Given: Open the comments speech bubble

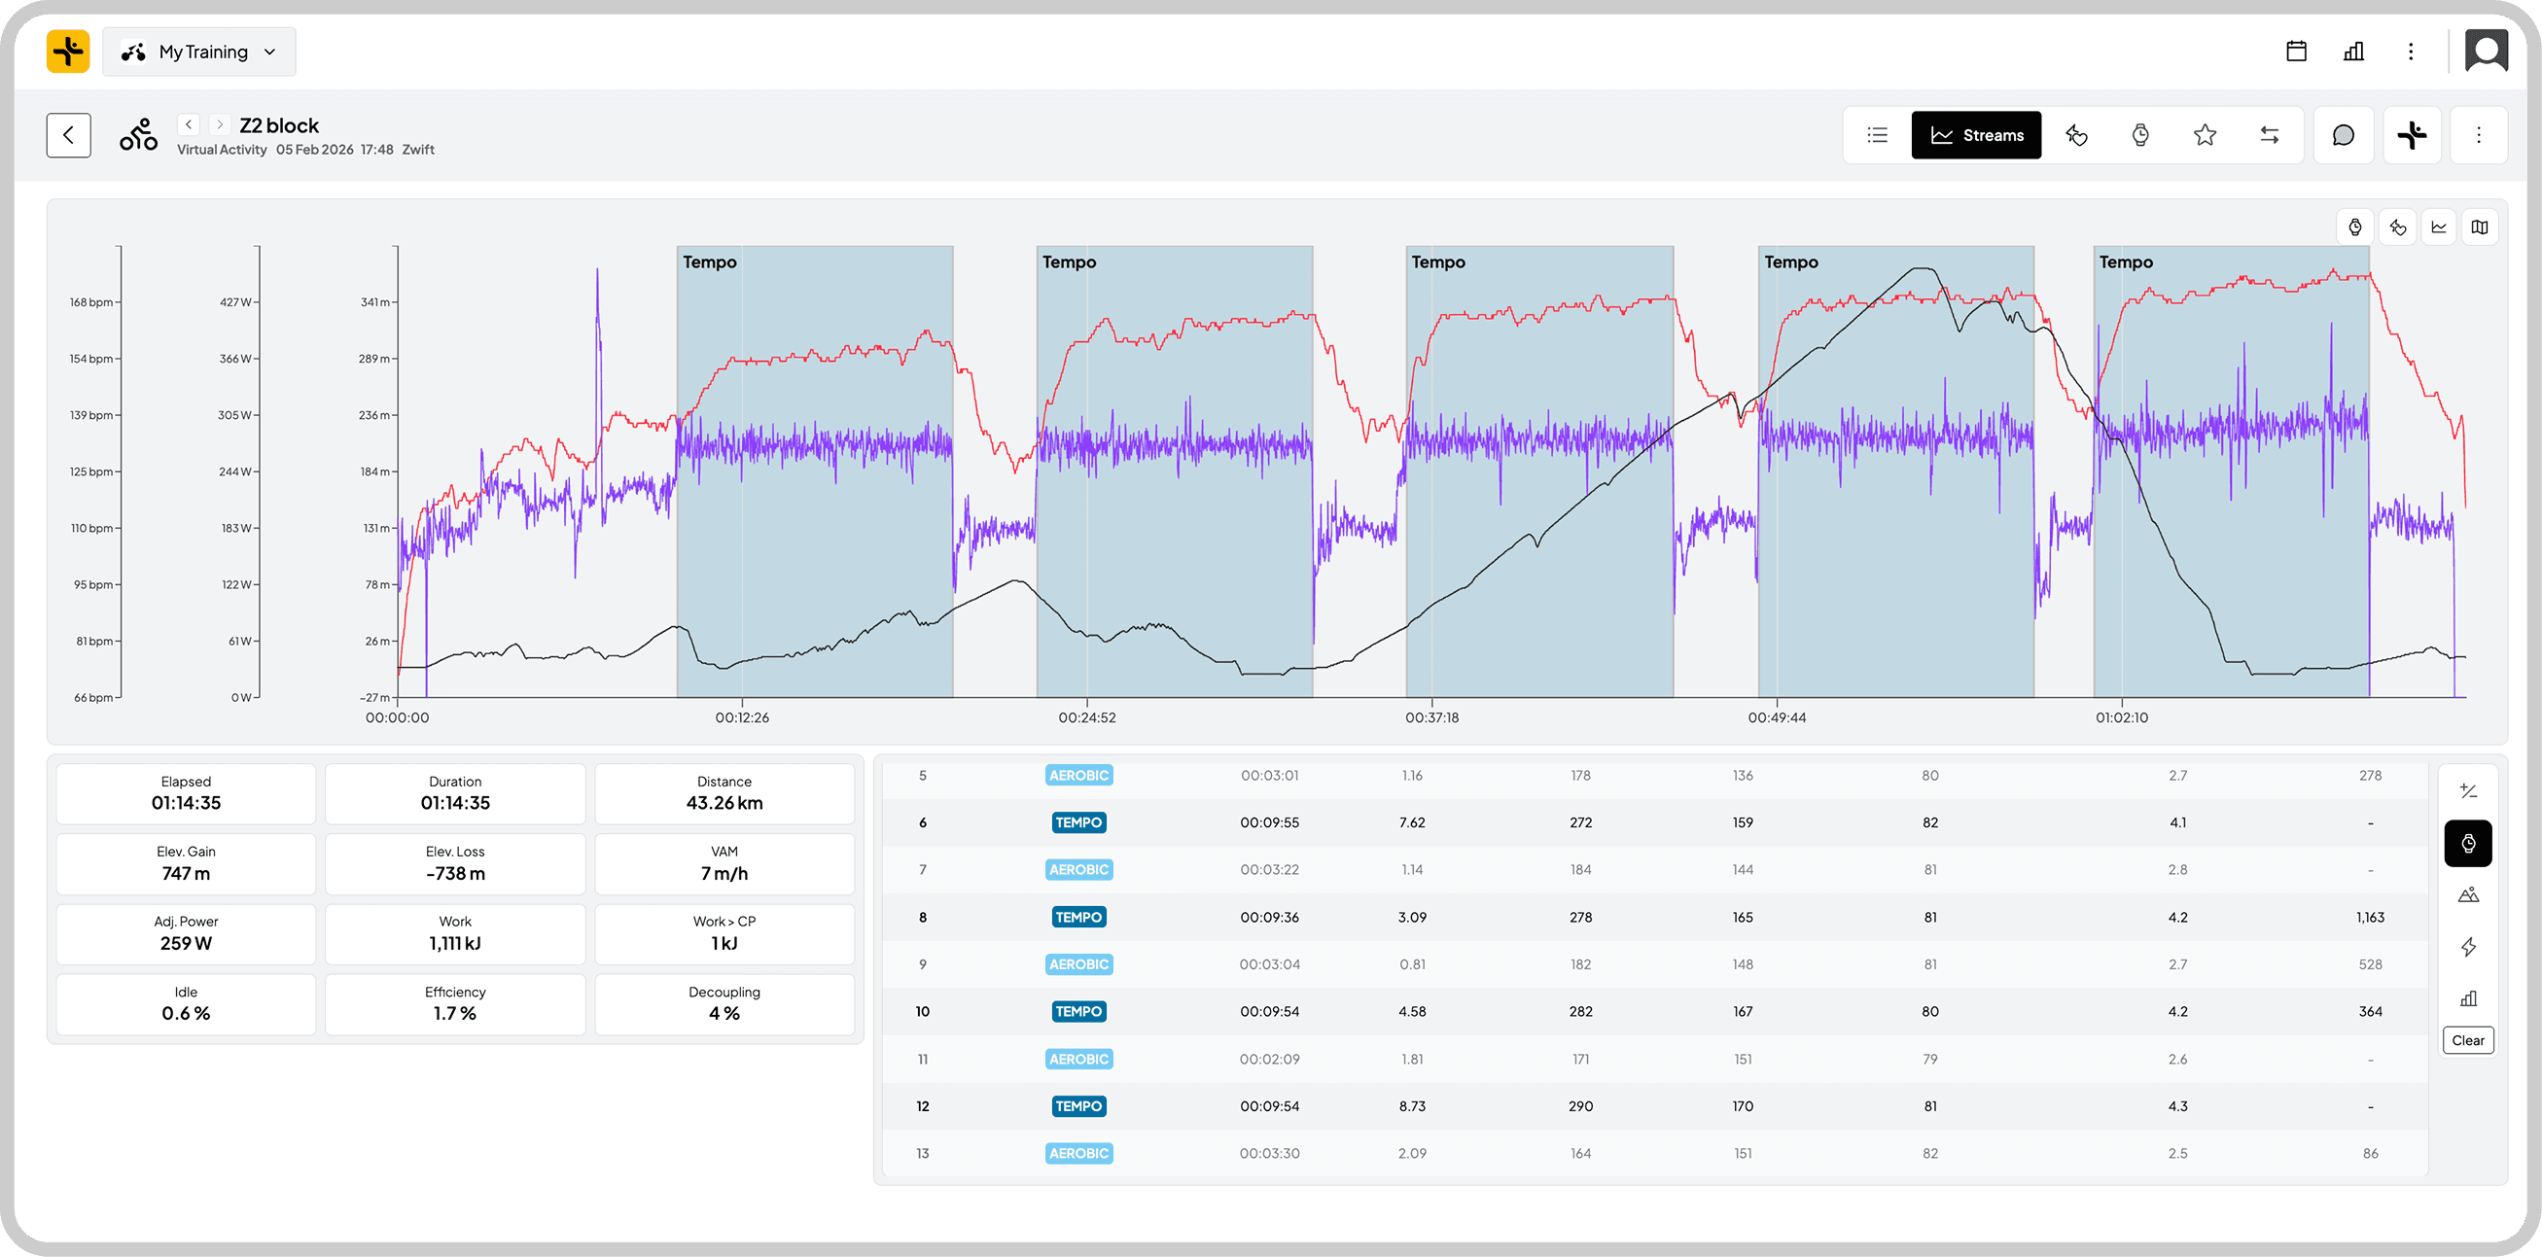Looking at the screenshot, I should click(x=2343, y=135).
